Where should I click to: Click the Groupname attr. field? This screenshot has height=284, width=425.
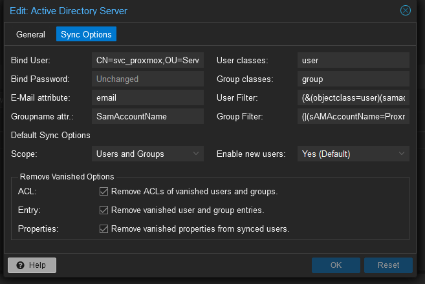[x=147, y=116]
